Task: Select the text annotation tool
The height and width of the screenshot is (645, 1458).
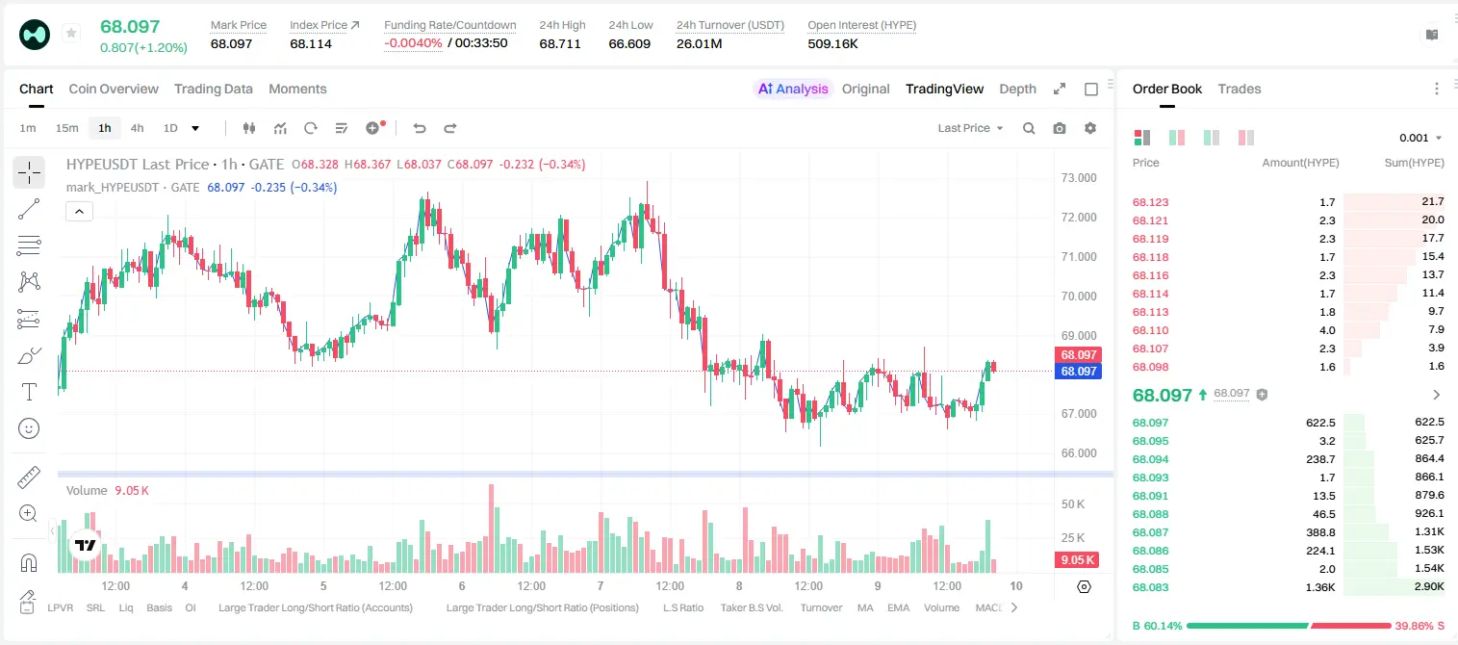Action: coord(29,392)
